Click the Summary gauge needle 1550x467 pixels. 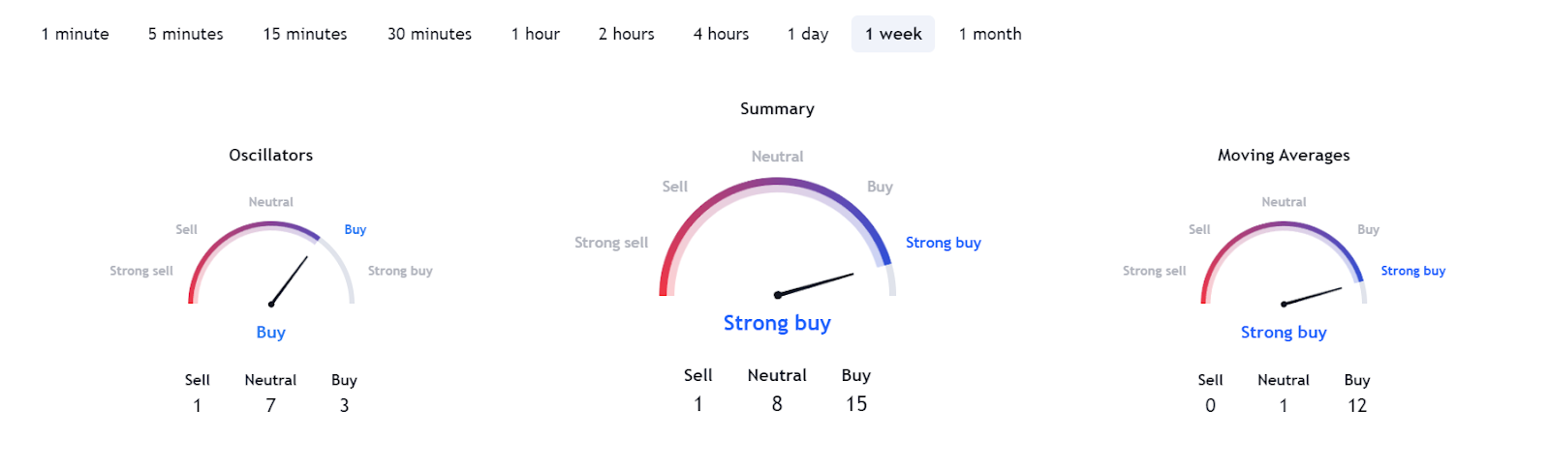(816, 284)
